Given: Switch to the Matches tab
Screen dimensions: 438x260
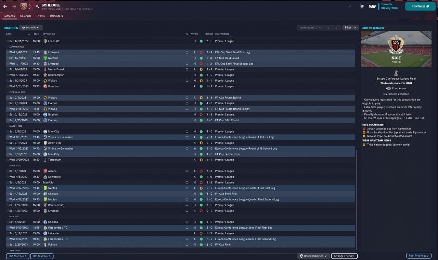Looking at the screenshot, I should click(x=10, y=16).
